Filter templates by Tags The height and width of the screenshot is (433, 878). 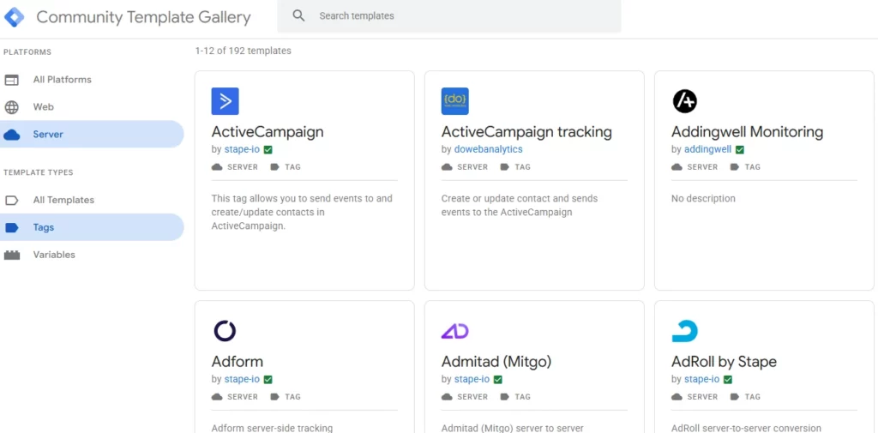point(92,227)
